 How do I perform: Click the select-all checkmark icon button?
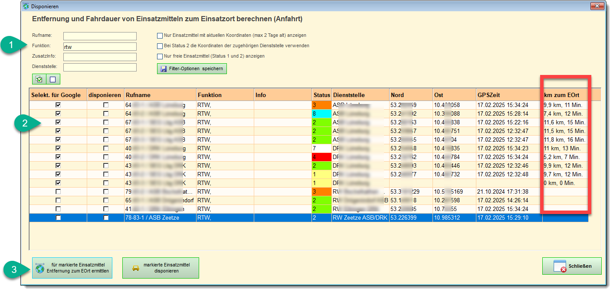[x=39, y=79]
